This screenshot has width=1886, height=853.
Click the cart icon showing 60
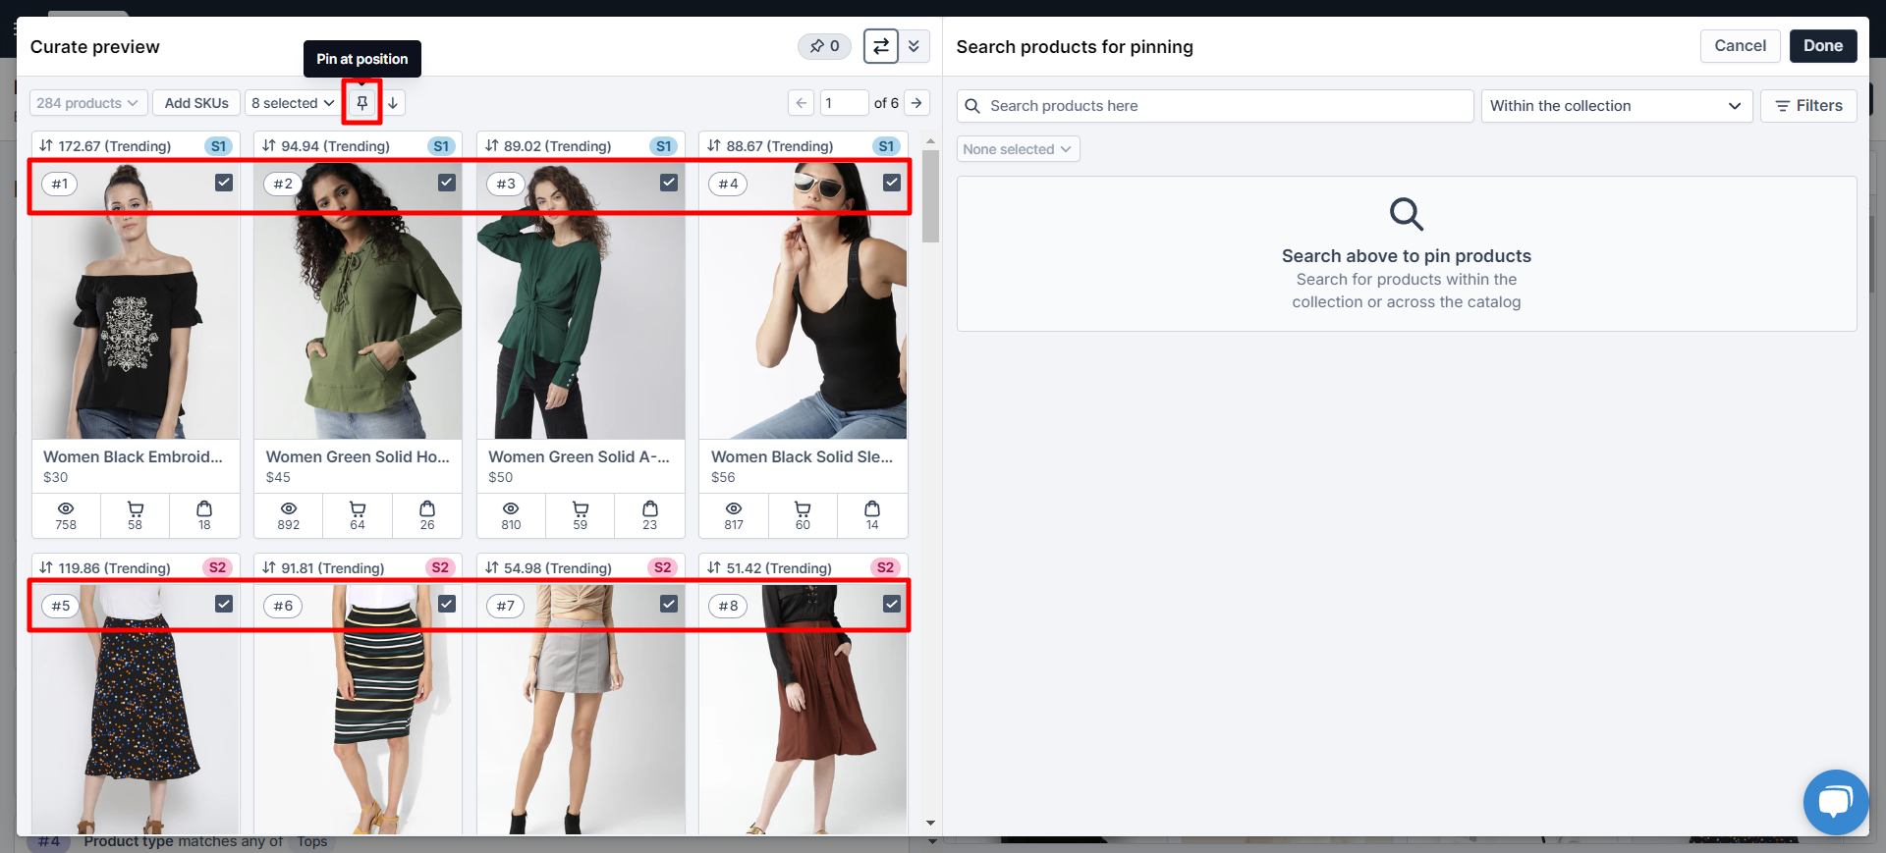(x=803, y=508)
